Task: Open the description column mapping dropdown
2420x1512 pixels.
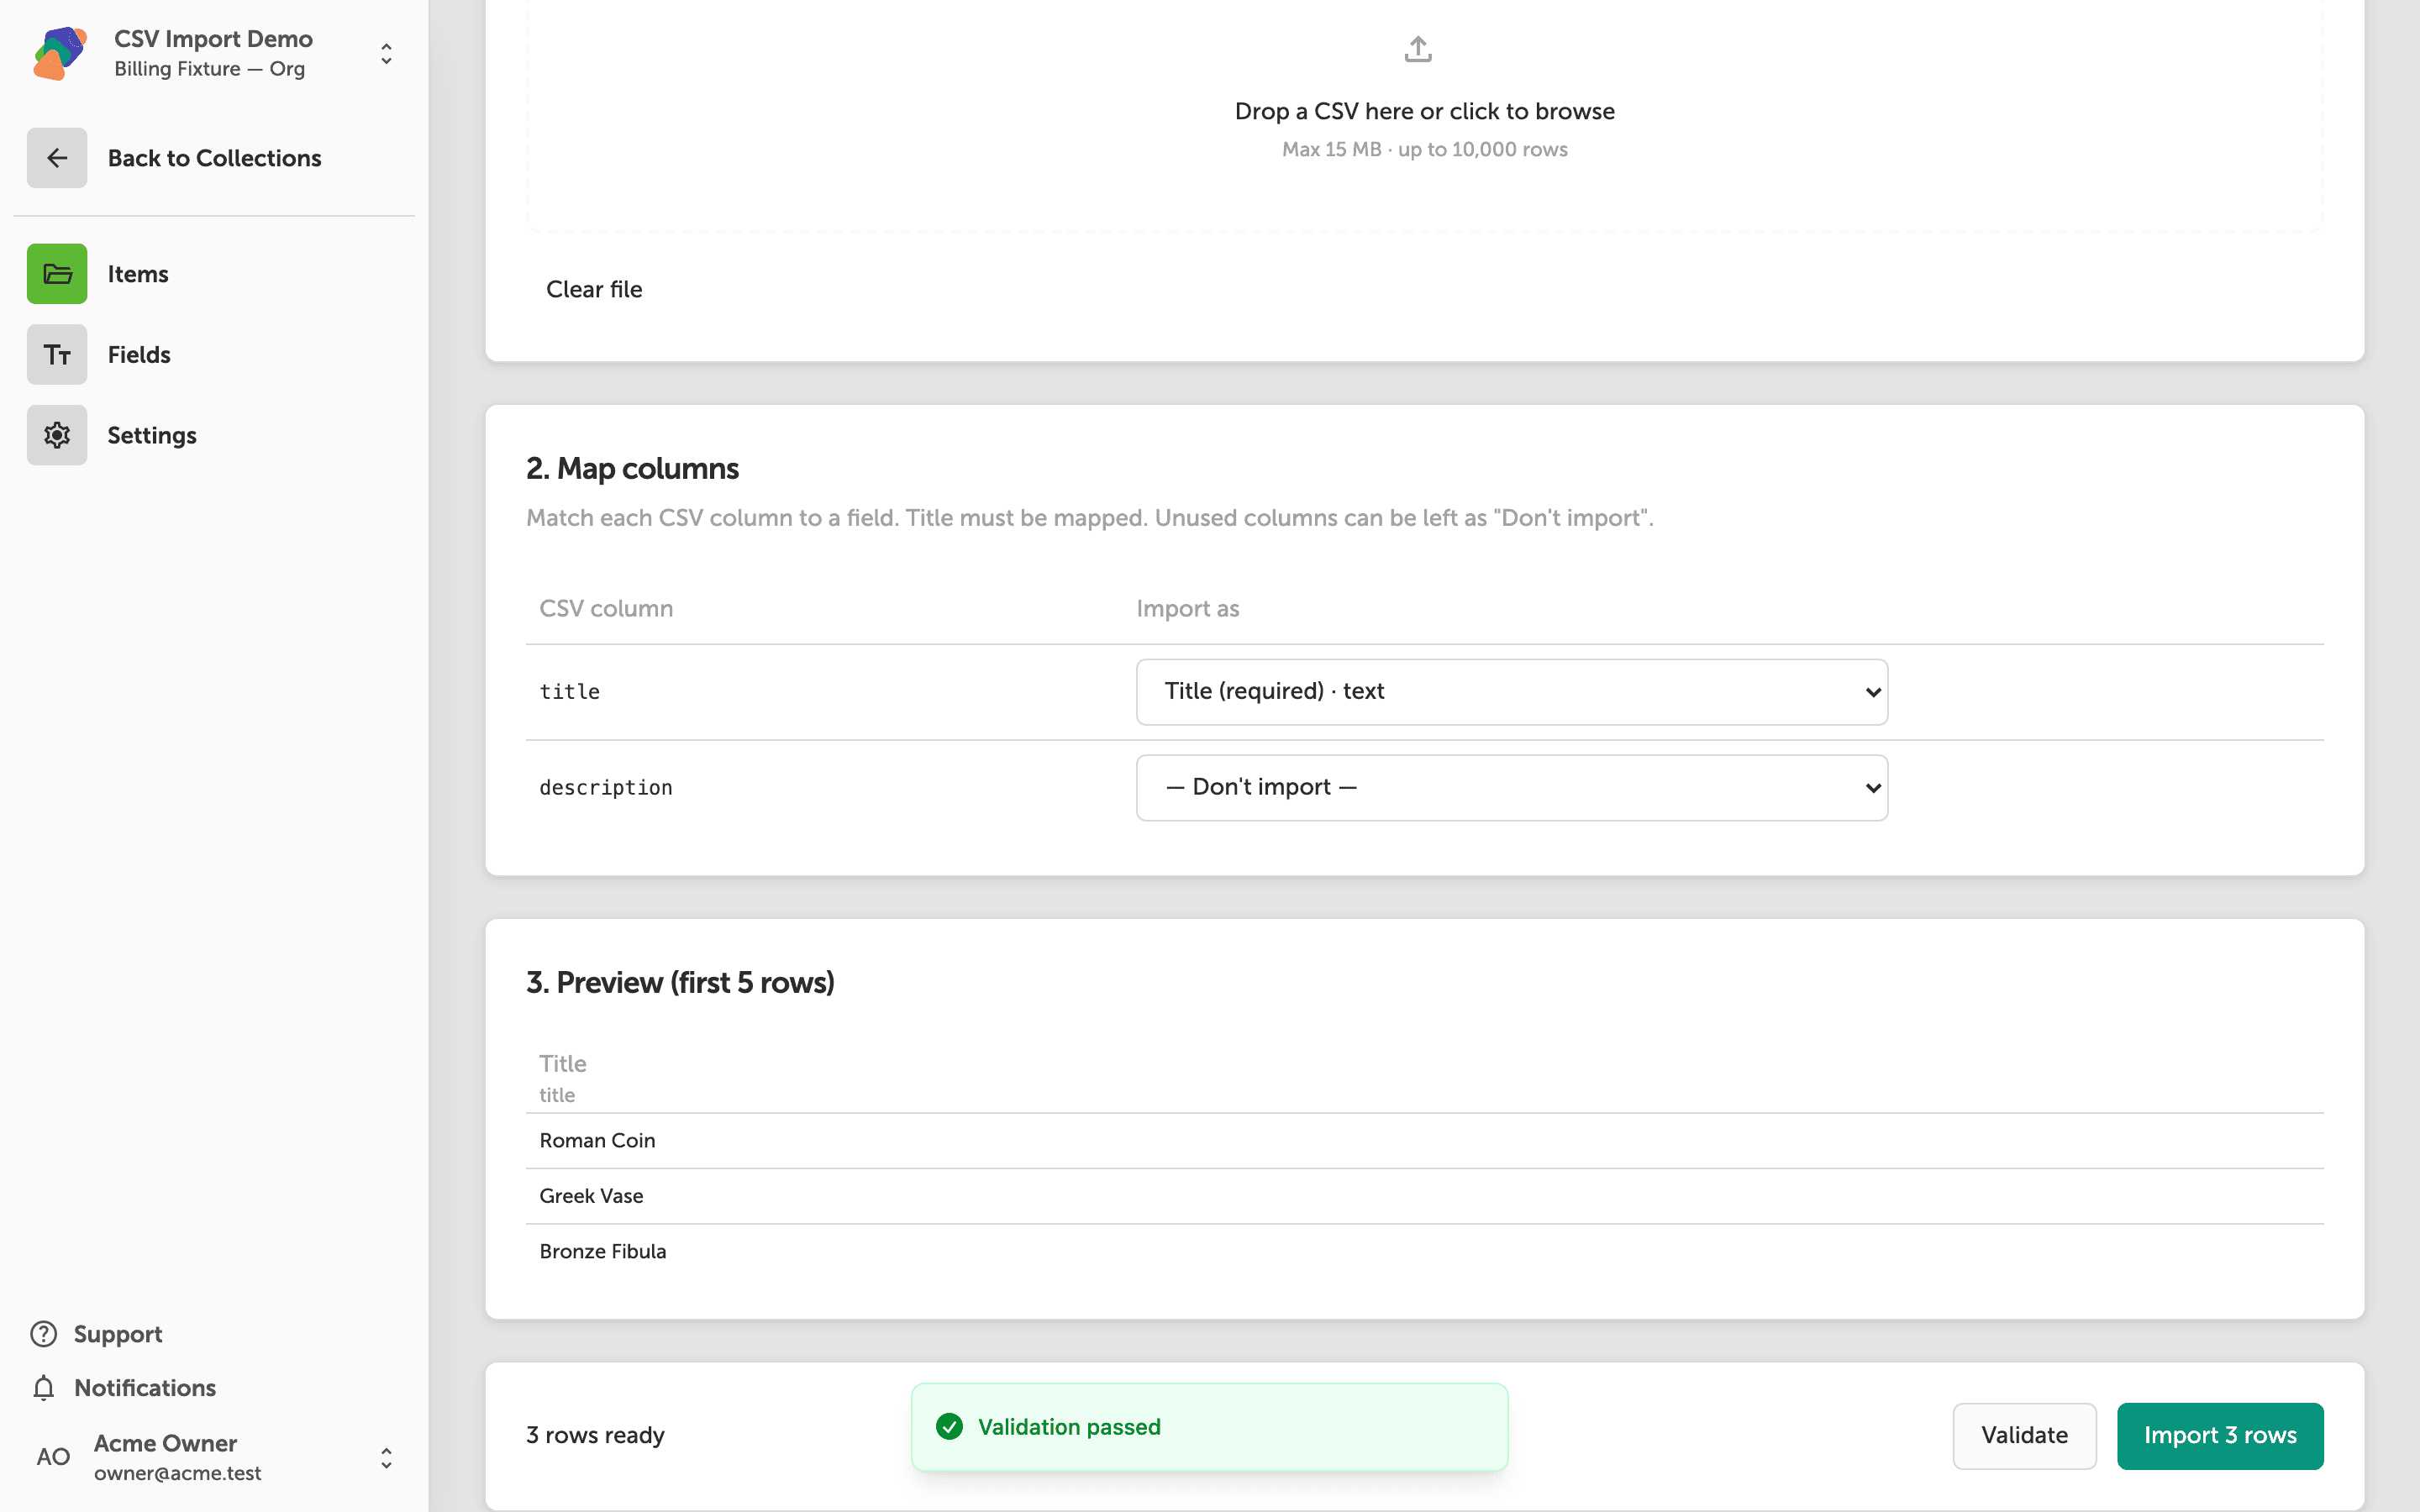Action: [x=1512, y=788]
